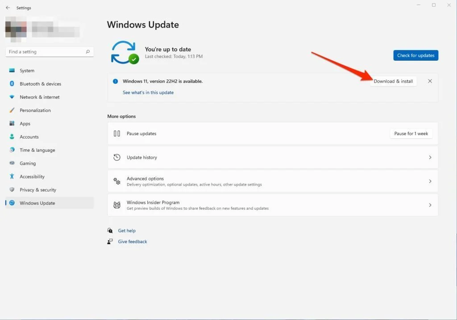The width and height of the screenshot is (457, 320).
Task: Click the "Windows Update" page heading
Action: [143, 25]
